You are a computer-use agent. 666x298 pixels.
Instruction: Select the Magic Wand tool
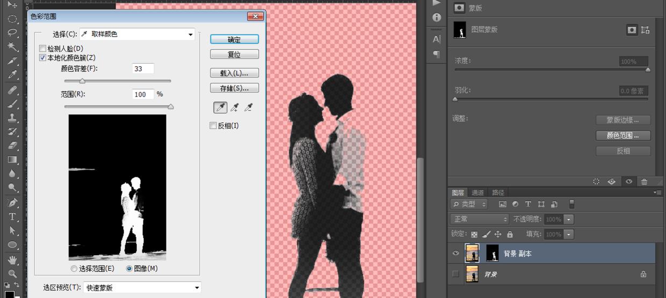coord(12,47)
